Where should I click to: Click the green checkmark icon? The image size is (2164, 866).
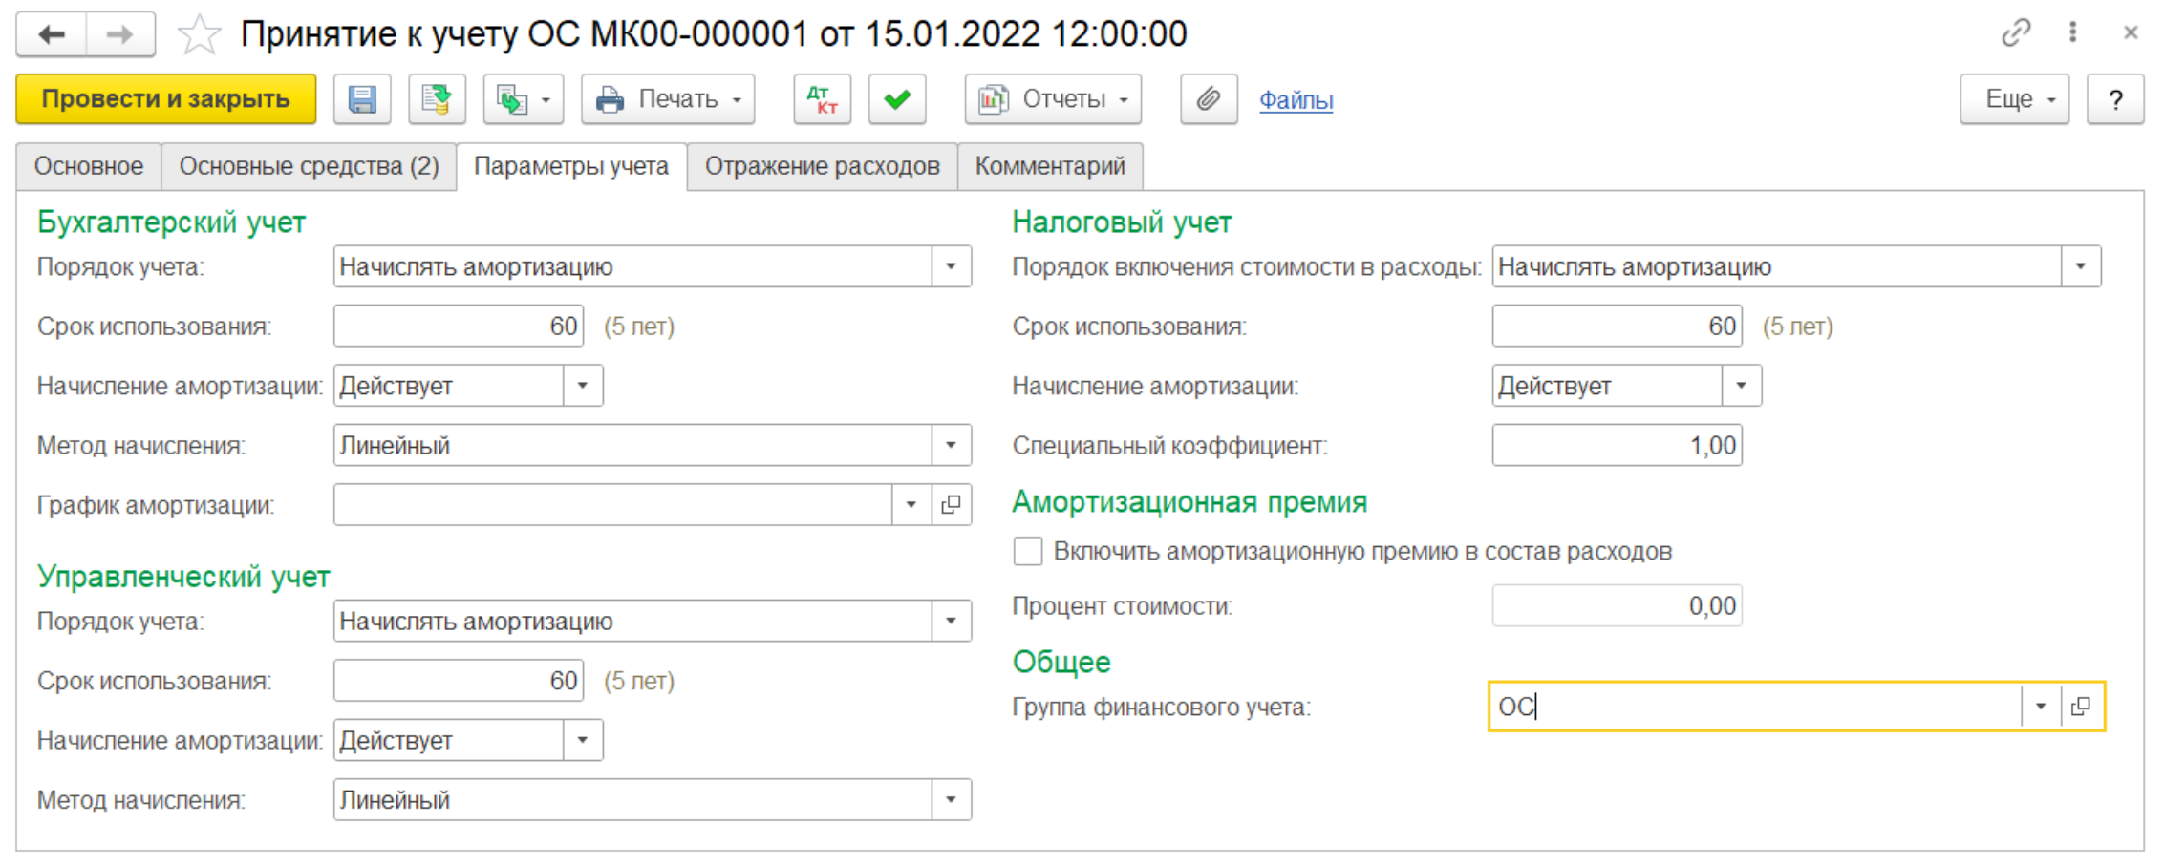(x=897, y=99)
